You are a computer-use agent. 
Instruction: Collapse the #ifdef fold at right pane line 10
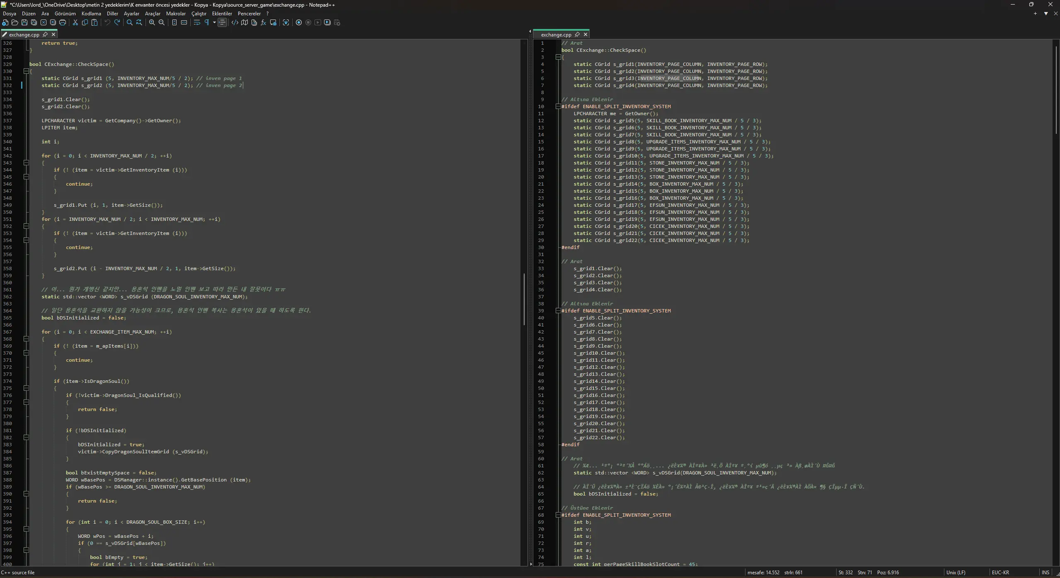pyautogui.click(x=558, y=106)
